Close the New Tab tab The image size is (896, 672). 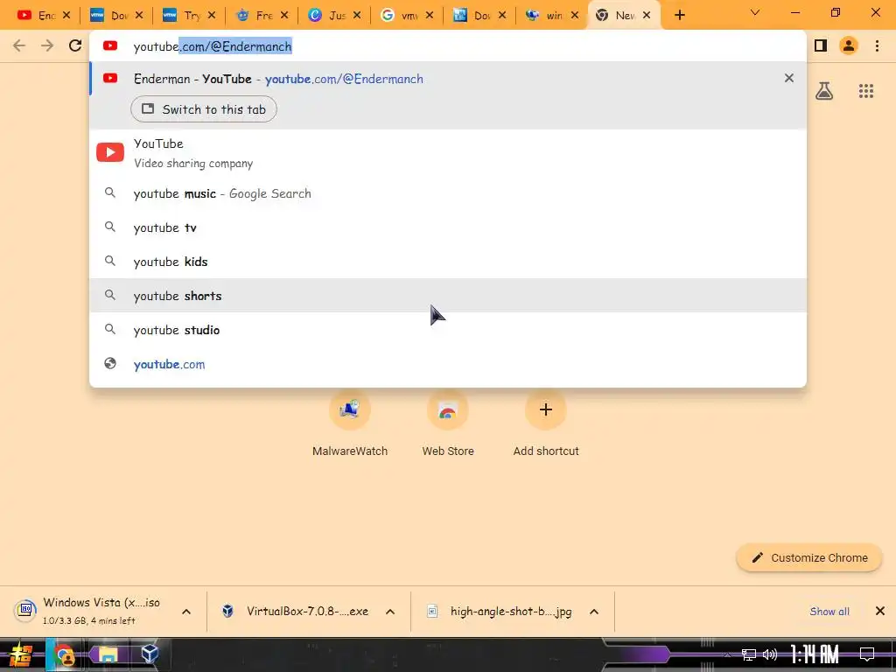point(647,16)
